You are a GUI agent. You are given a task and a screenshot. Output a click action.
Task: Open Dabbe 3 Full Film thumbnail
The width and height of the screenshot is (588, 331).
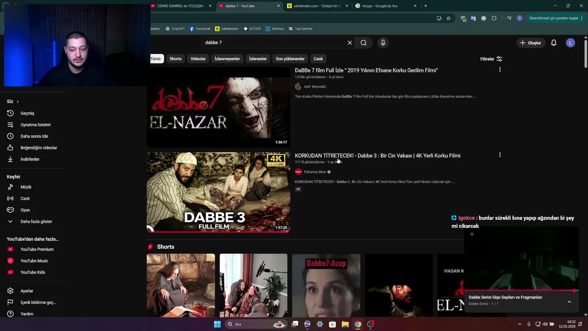(219, 192)
